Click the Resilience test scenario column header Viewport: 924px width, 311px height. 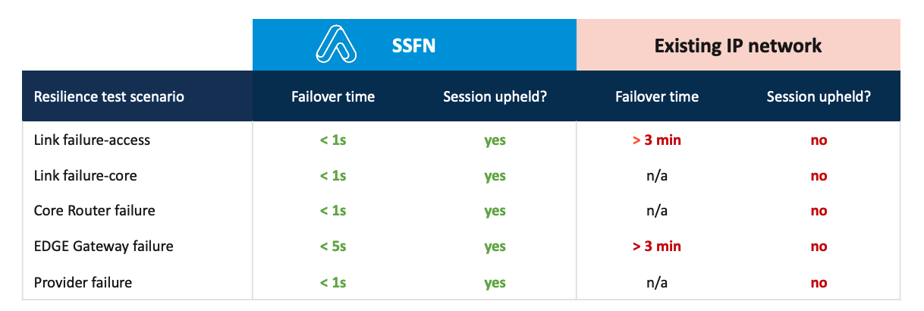(109, 96)
